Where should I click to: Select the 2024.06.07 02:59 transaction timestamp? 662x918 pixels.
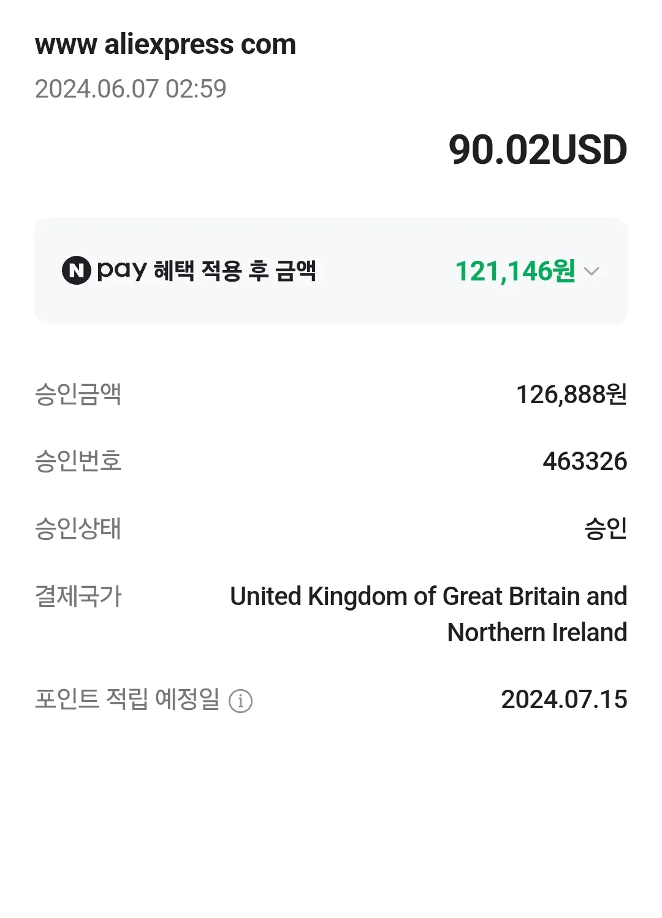click(x=131, y=89)
